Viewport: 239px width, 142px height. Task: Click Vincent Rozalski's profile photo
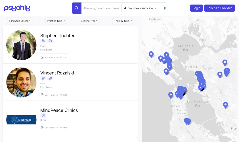pyautogui.click(x=21, y=82)
